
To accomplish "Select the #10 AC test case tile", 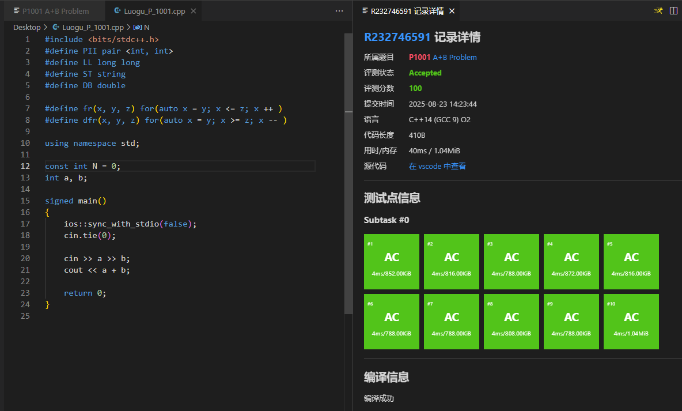I will click(631, 322).
